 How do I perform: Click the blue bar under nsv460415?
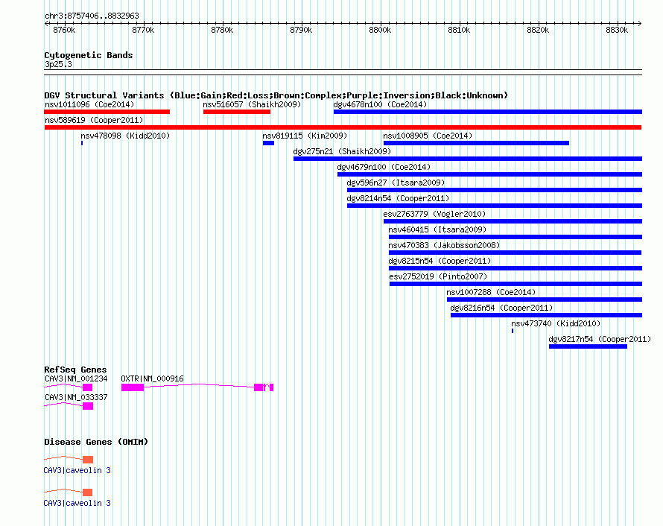[x=516, y=237]
